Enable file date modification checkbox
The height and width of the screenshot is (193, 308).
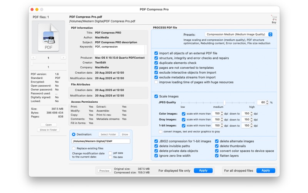click(110, 157)
